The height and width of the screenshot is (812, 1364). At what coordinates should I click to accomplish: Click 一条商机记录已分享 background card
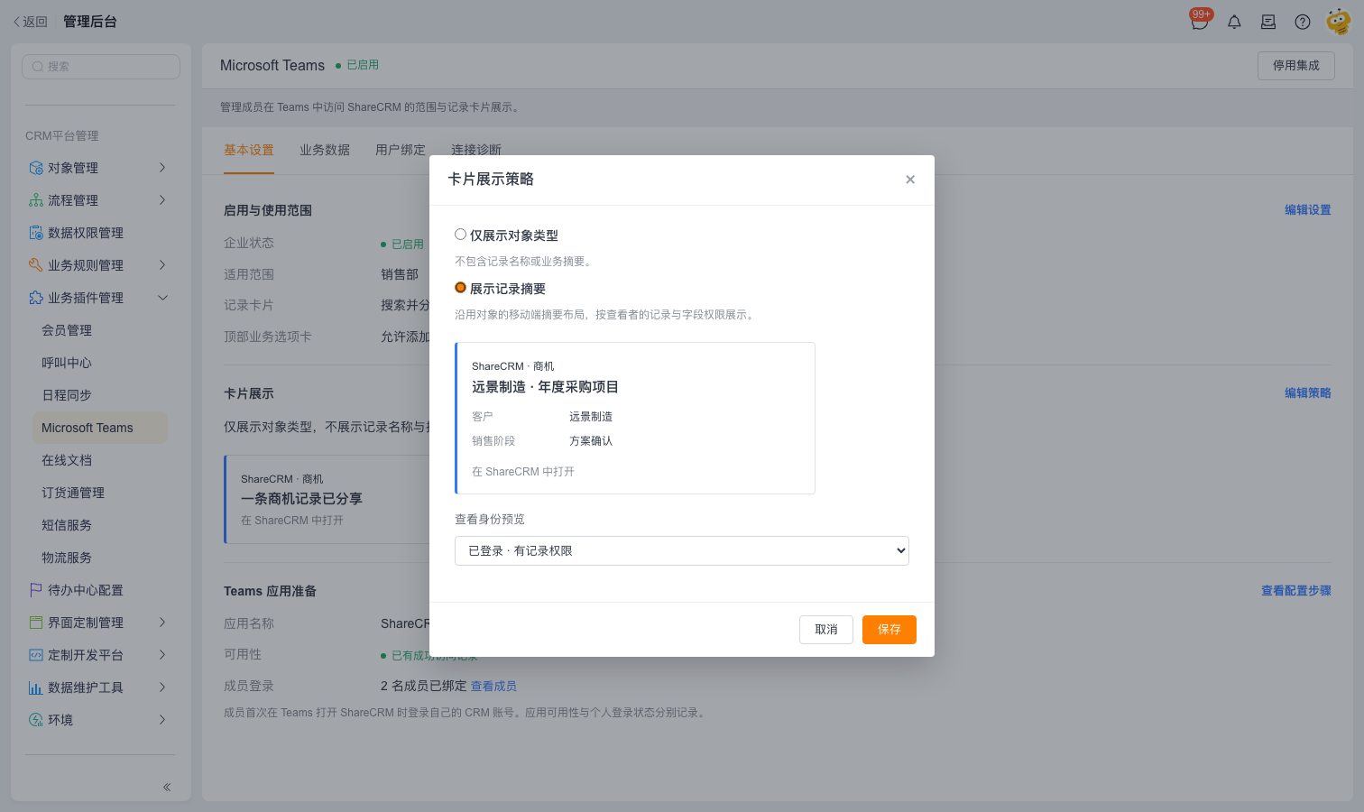(x=327, y=500)
